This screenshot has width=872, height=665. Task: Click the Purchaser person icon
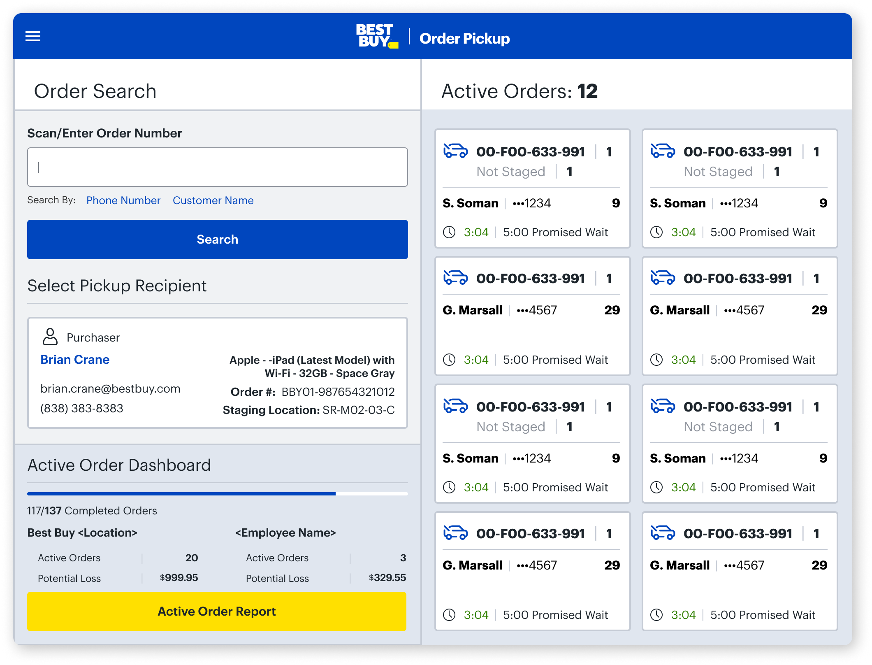click(x=50, y=337)
